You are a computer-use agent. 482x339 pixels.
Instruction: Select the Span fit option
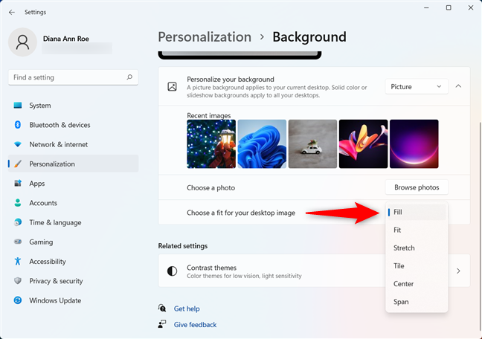pyautogui.click(x=417, y=302)
